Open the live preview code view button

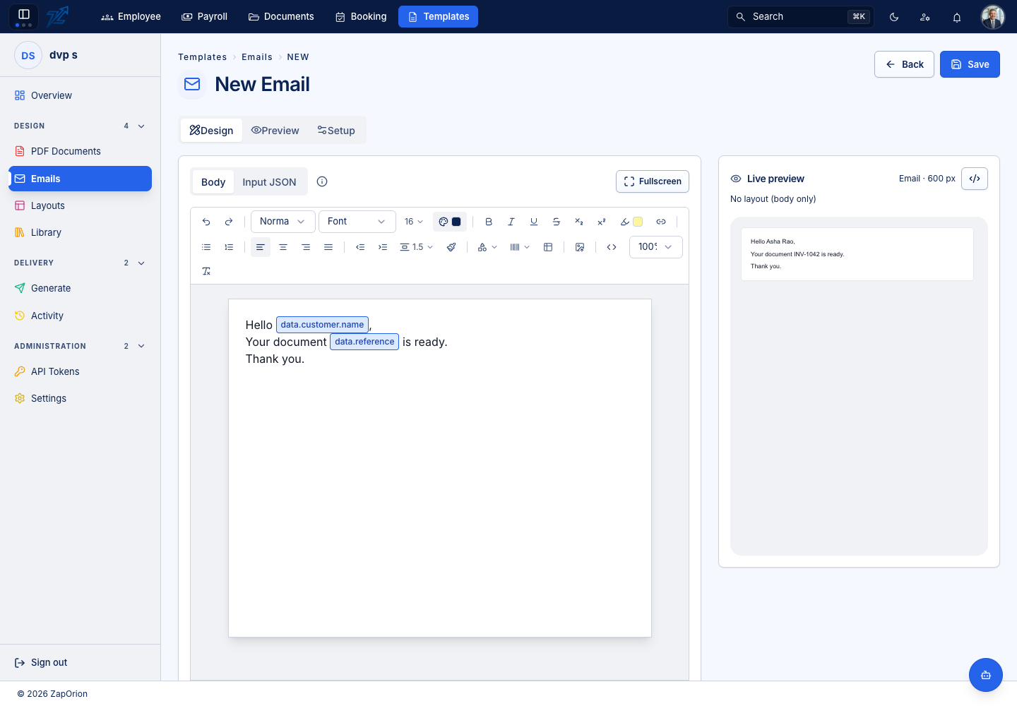[975, 179]
